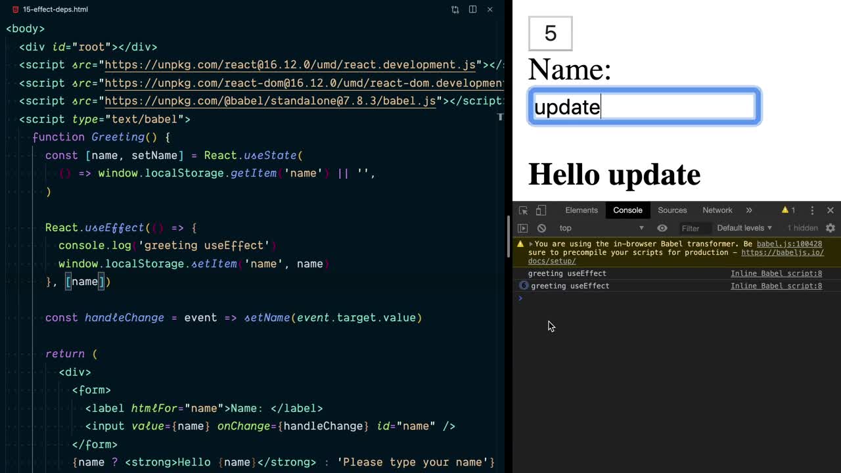841x473 pixels.
Task: Open the Sources panel
Action: (672, 210)
